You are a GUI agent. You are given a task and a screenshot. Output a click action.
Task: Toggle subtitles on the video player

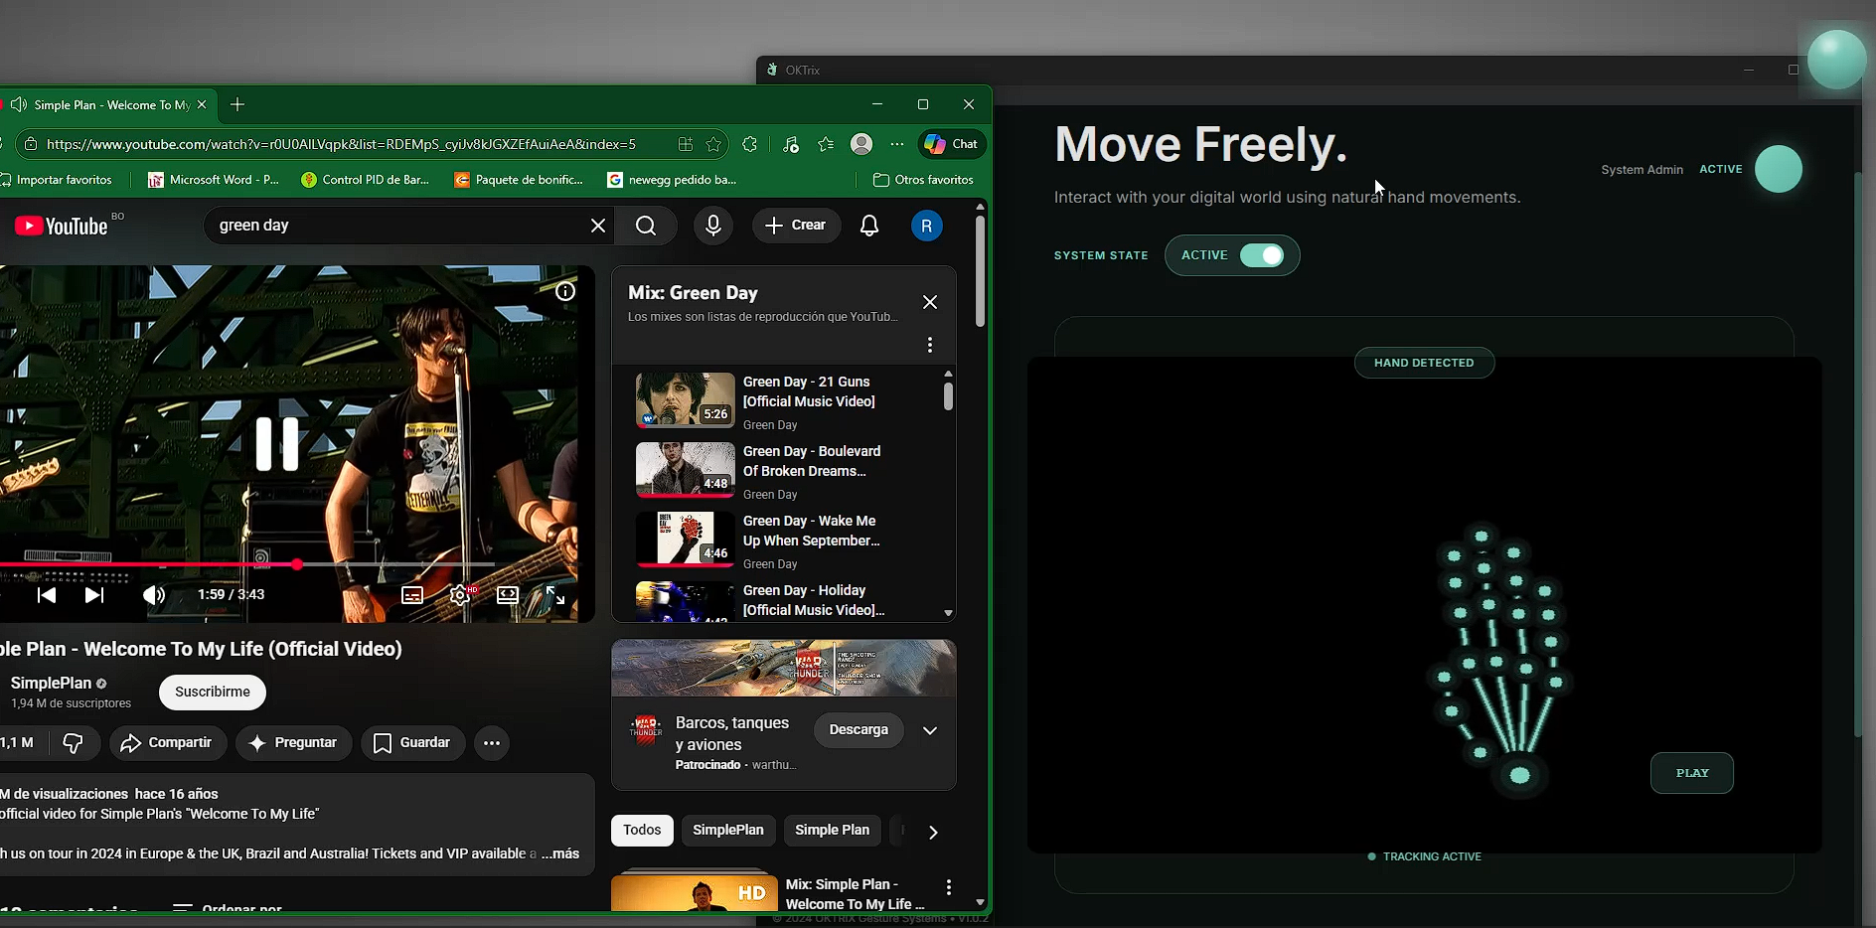[412, 595]
